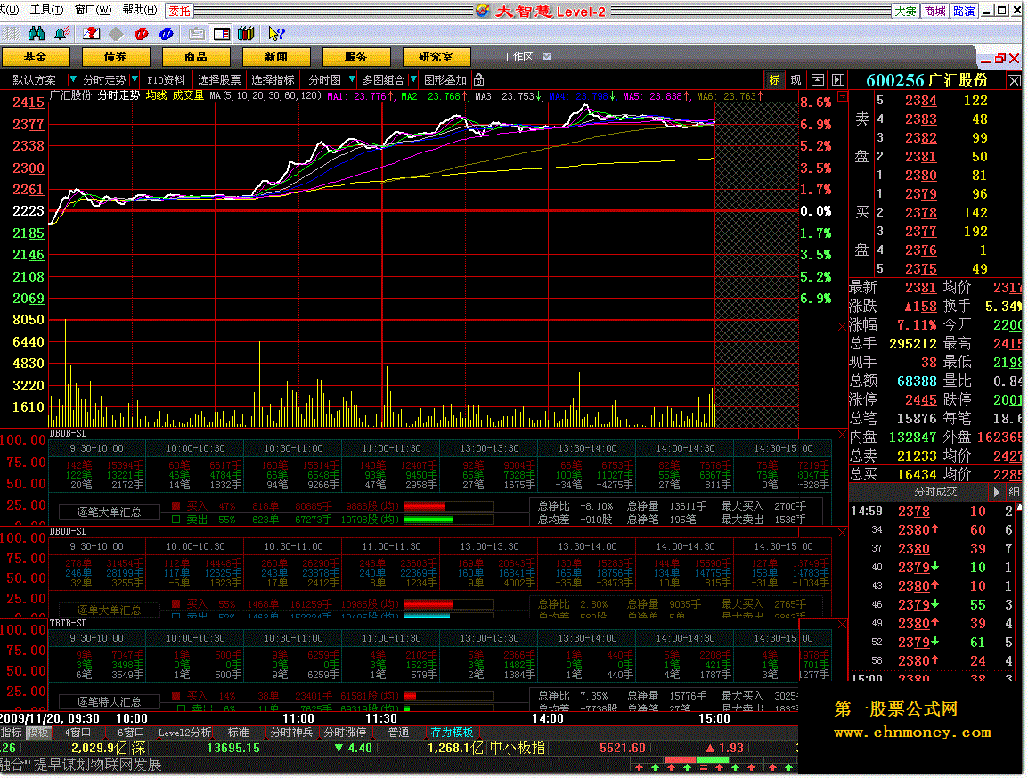
Task: Switch to the Level2分析 tab
Action: tap(185, 733)
